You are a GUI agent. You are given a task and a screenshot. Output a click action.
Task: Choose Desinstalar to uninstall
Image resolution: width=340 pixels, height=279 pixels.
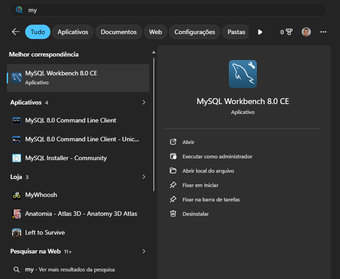pyautogui.click(x=196, y=214)
